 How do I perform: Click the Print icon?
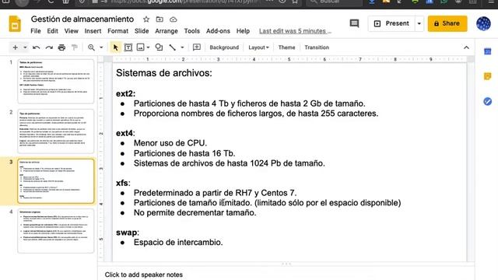click(61, 47)
